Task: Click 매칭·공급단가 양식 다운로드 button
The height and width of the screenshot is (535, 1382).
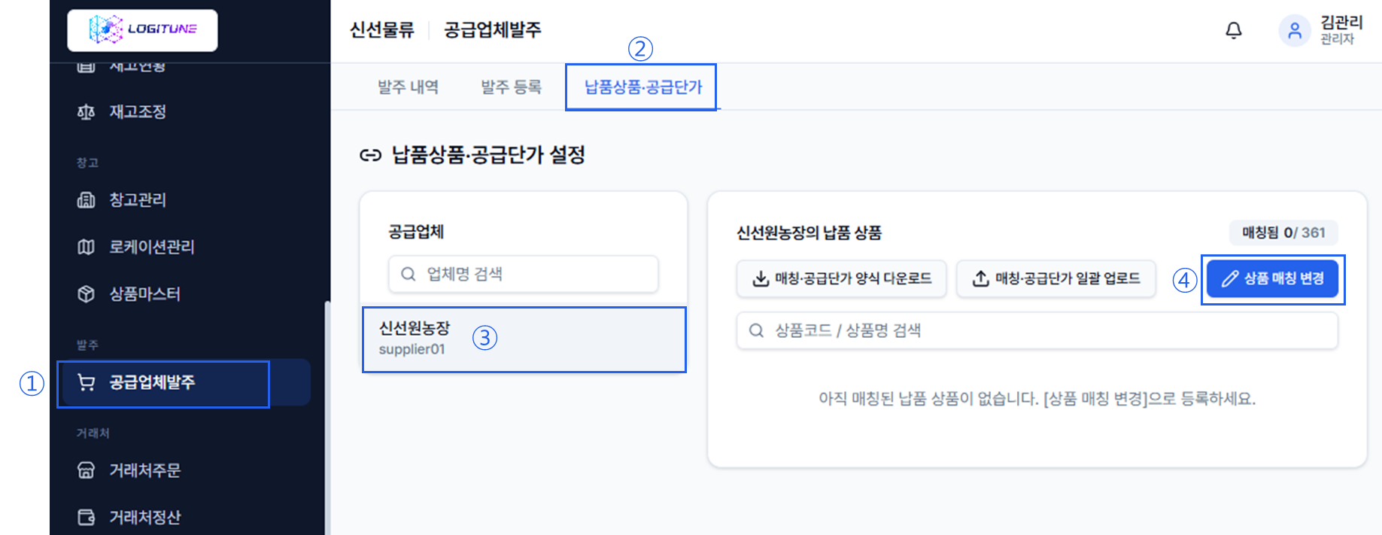Action: [x=842, y=278]
